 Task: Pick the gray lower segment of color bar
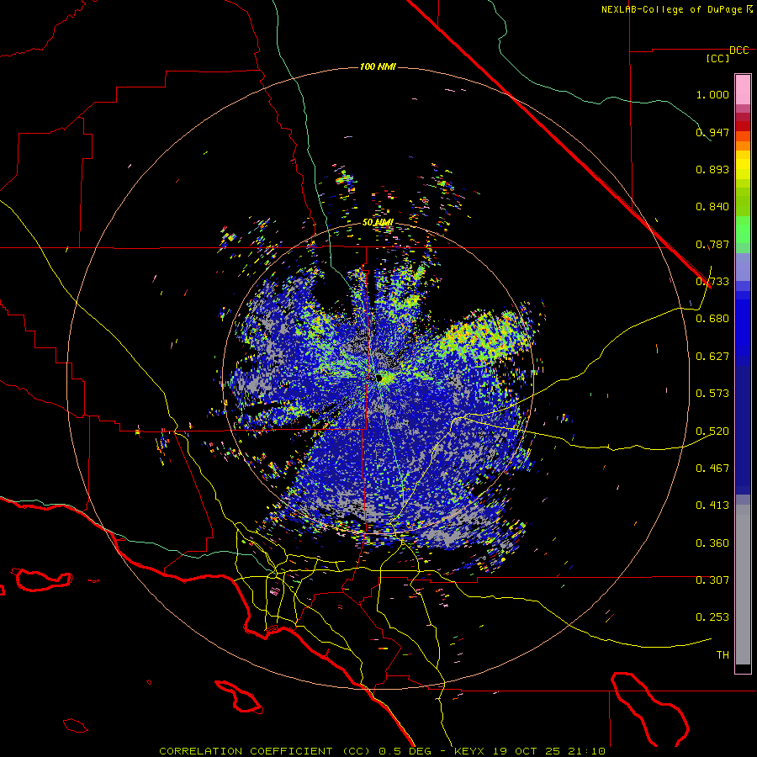[743, 585]
